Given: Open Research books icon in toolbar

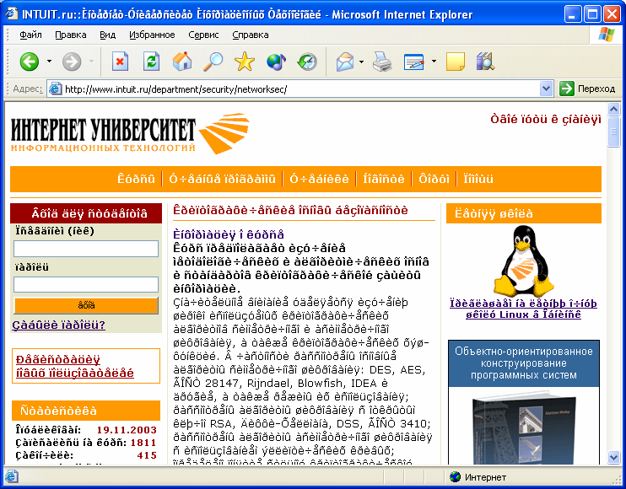Looking at the screenshot, I should click(x=485, y=62).
